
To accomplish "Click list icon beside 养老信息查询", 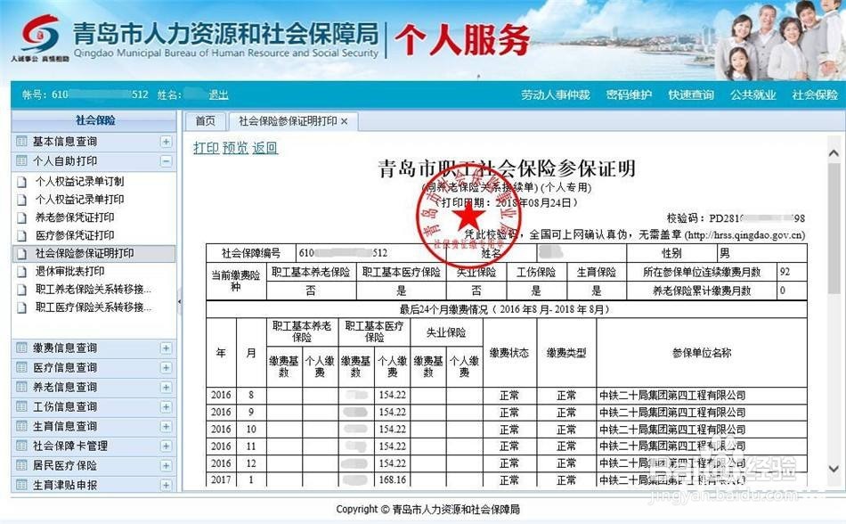I will (x=21, y=387).
